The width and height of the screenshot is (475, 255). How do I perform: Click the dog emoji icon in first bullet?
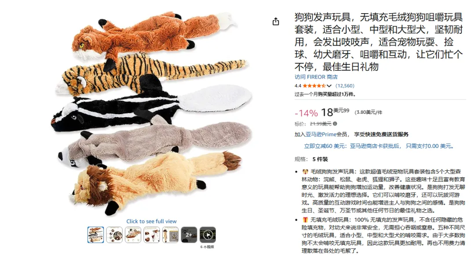tap(305, 172)
